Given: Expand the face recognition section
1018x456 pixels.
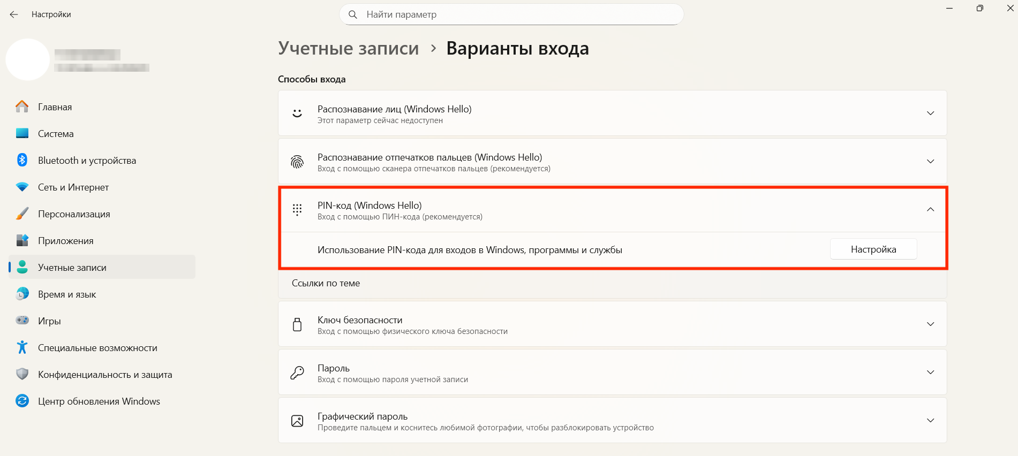Looking at the screenshot, I should tap(930, 113).
